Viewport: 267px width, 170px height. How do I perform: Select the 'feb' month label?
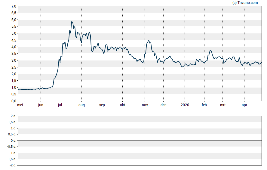coord(204,105)
